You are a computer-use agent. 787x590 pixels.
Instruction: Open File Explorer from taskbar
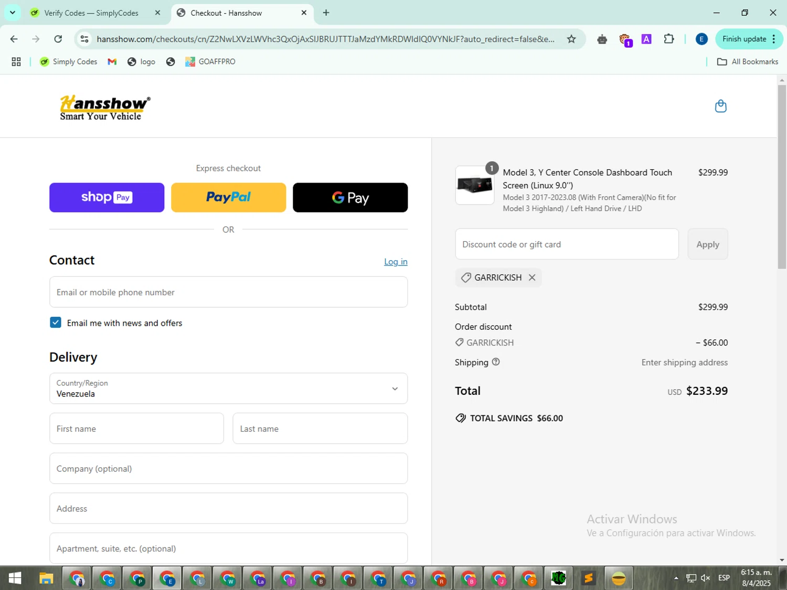click(x=46, y=578)
